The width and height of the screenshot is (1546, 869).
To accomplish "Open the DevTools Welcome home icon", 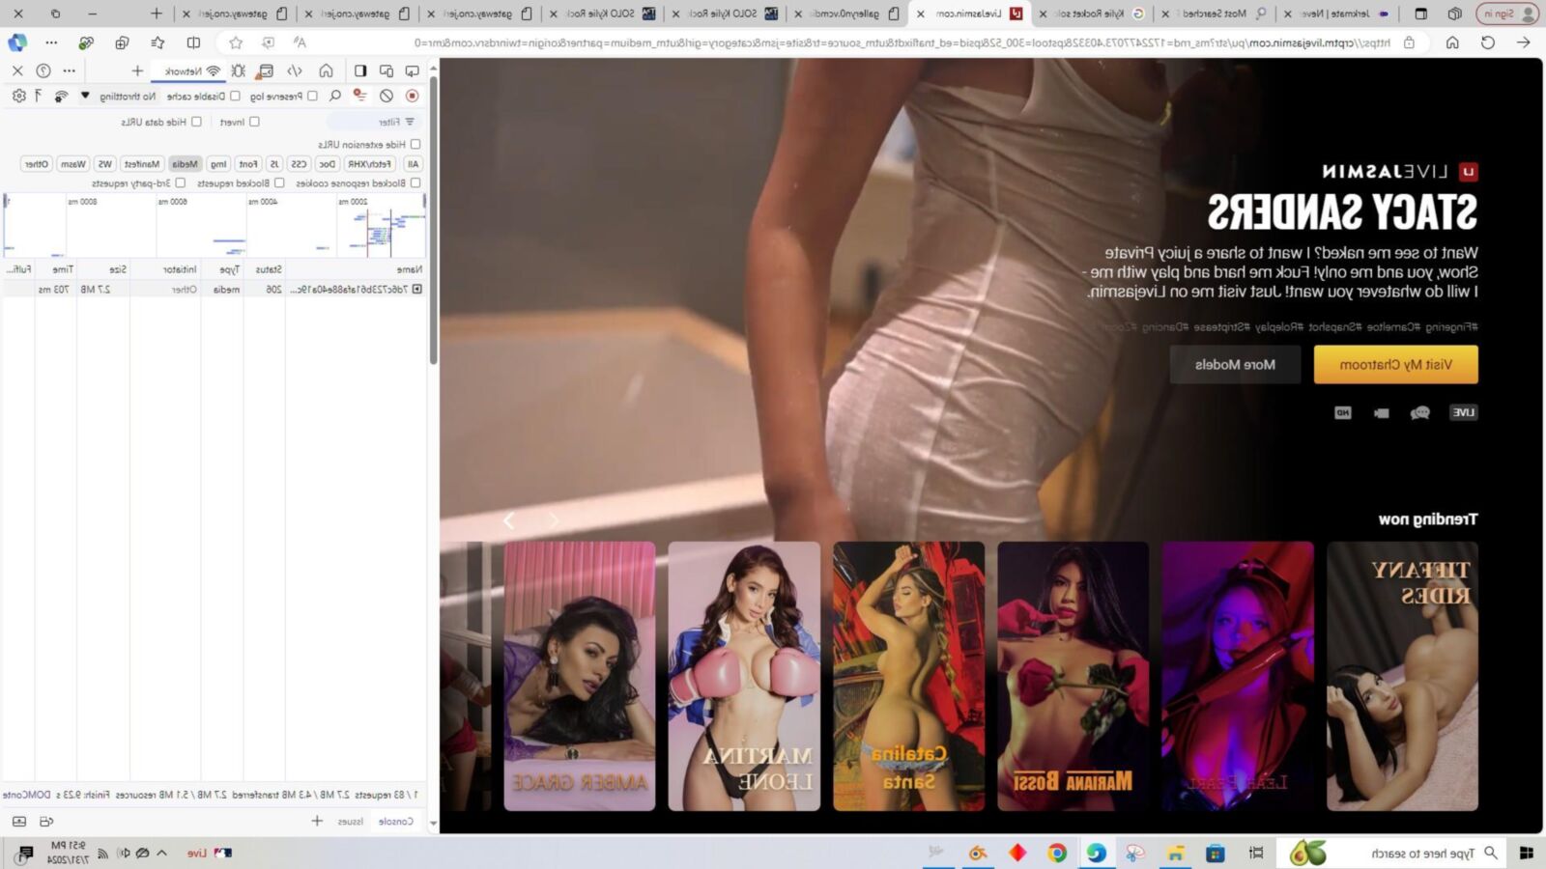I will [x=327, y=70].
